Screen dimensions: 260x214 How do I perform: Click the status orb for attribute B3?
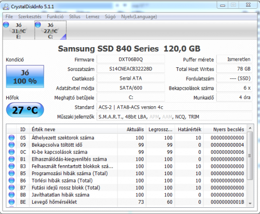tap(11, 166)
